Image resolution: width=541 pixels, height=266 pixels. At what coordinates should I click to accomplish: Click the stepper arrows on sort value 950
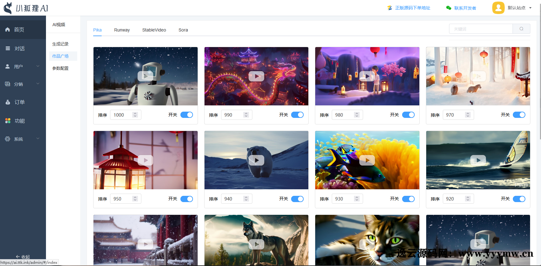click(x=135, y=199)
